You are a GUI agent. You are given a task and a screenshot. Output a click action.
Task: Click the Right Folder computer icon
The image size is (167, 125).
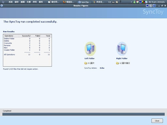(122, 49)
